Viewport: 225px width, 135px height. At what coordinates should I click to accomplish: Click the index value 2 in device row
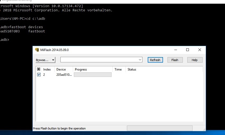click(44, 74)
